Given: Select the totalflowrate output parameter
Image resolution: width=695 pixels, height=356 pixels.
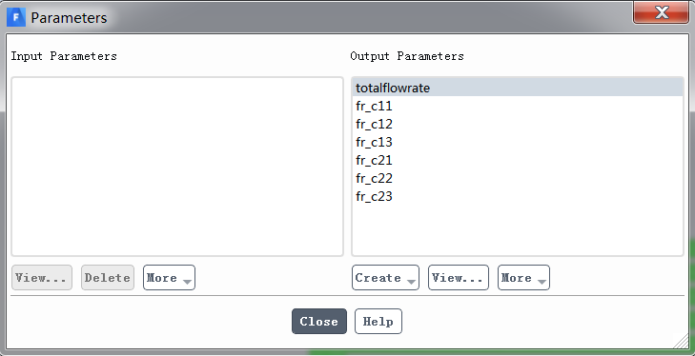Looking at the screenshot, I should 518,88.
